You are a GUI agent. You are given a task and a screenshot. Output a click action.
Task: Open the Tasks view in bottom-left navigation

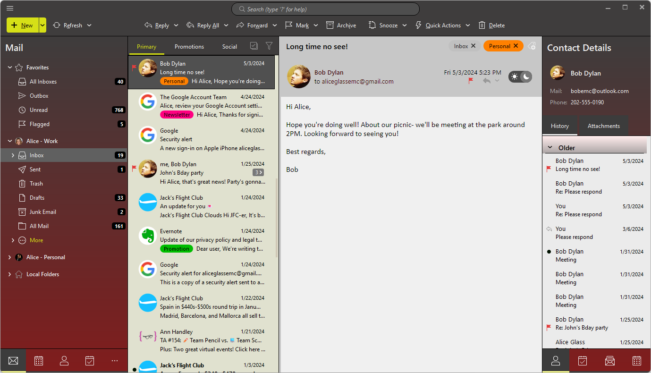[90, 361]
